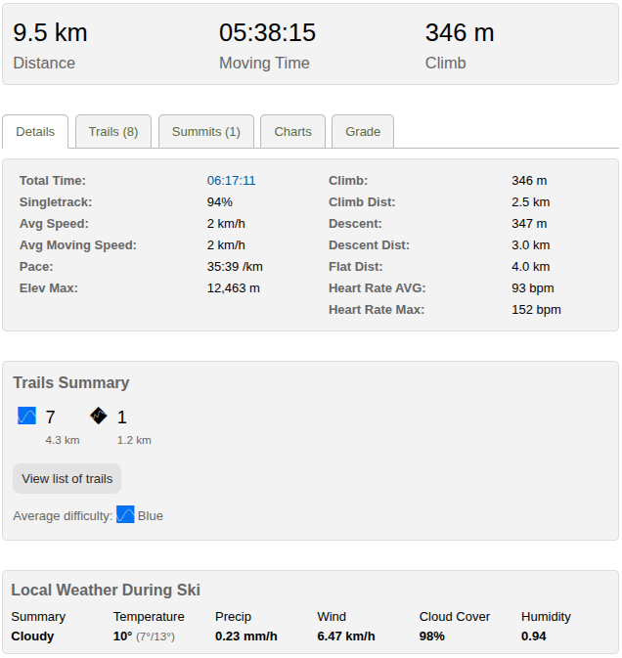Open the Trails (8) tab
Viewport: 622px width, 658px height.
tap(113, 132)
